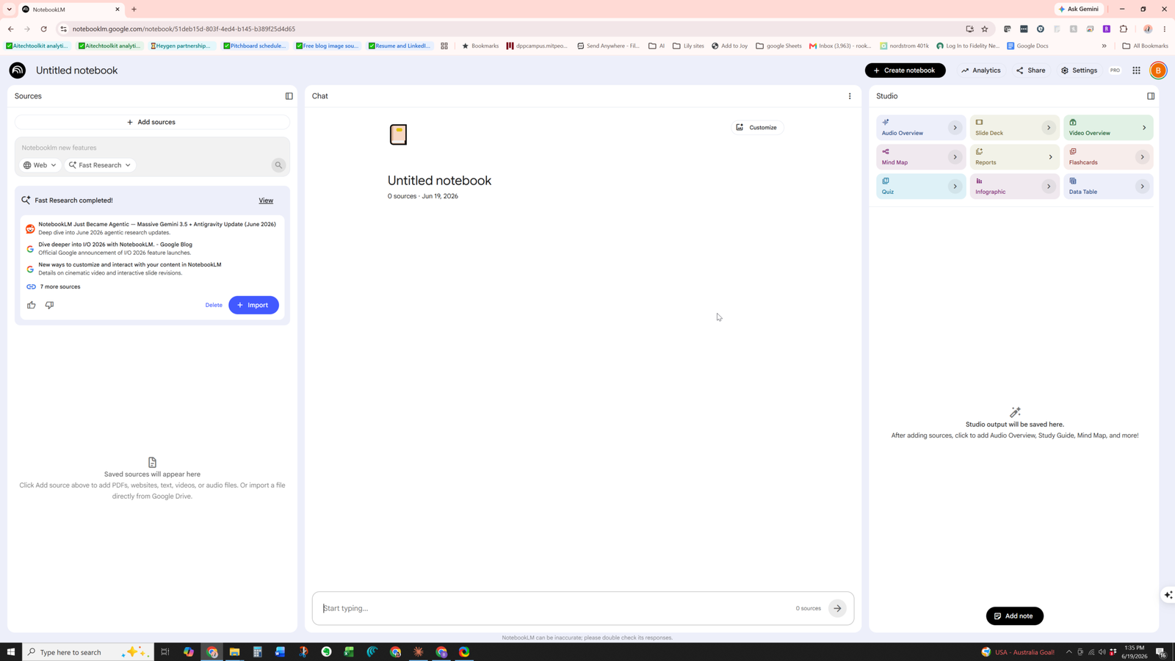Give thumbs down to research results

tap(49, 305)
